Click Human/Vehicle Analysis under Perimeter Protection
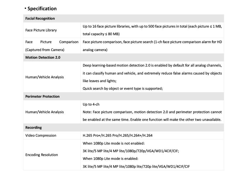Screen dimensions: 234x178 coord(44,112)
